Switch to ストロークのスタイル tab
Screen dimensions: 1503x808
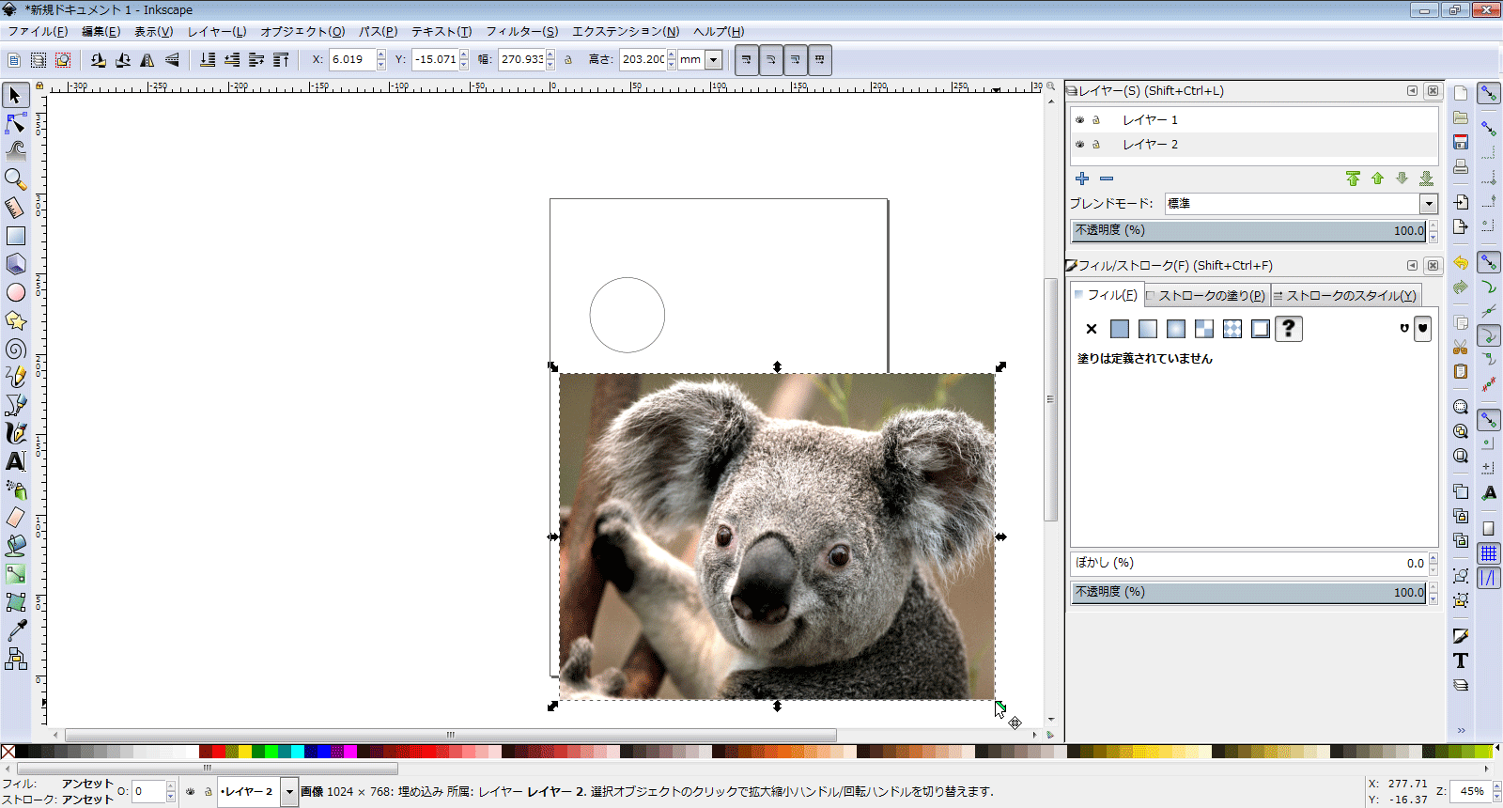click(1345, 295)
